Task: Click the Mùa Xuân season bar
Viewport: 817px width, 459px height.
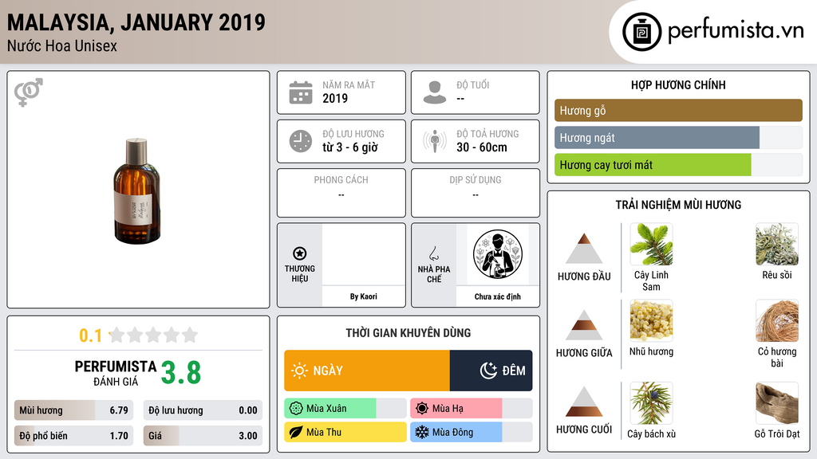Action: pyautogui.click(x=345, y=409)
